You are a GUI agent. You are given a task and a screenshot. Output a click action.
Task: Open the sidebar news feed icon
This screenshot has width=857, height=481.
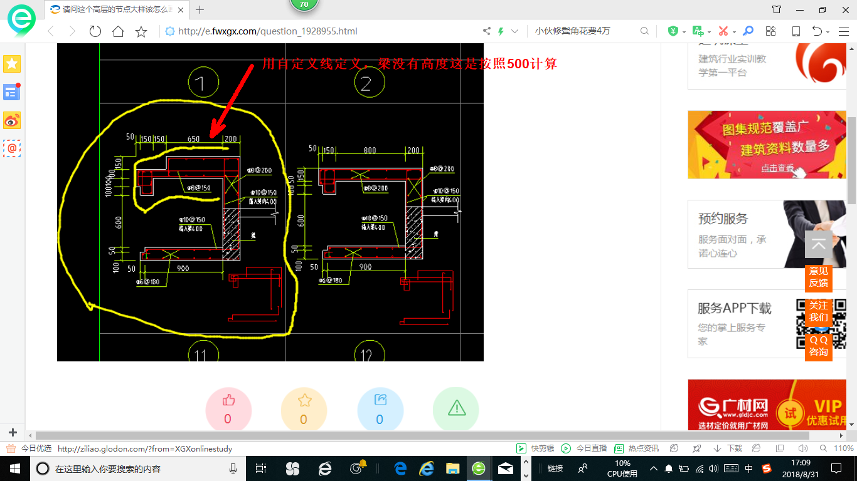point(12,92)
